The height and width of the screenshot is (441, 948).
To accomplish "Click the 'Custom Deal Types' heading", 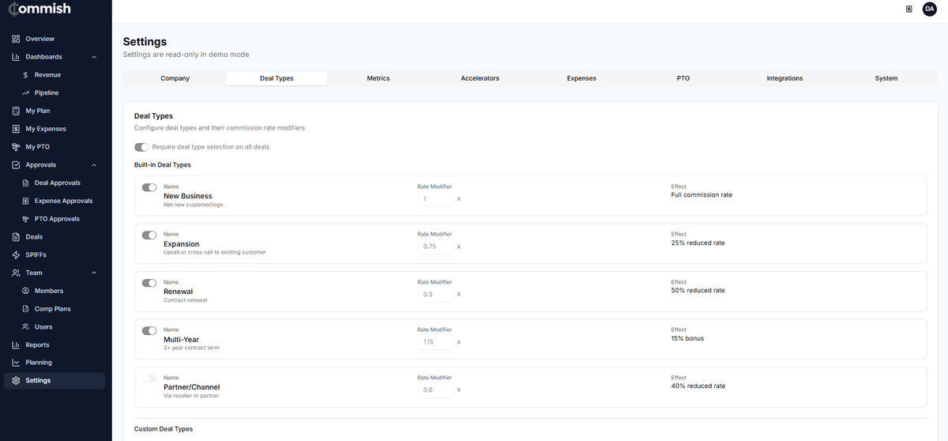I will pos(164,429).
